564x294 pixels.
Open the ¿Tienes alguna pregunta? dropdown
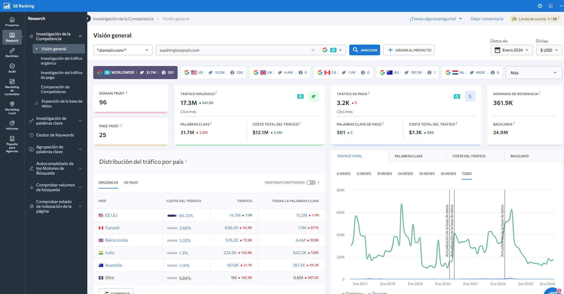pos(436,19)
